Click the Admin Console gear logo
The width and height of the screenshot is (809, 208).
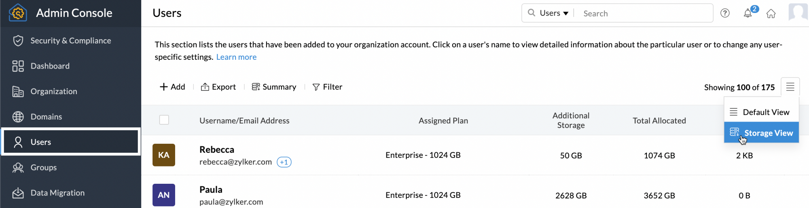tap(18, 13)
